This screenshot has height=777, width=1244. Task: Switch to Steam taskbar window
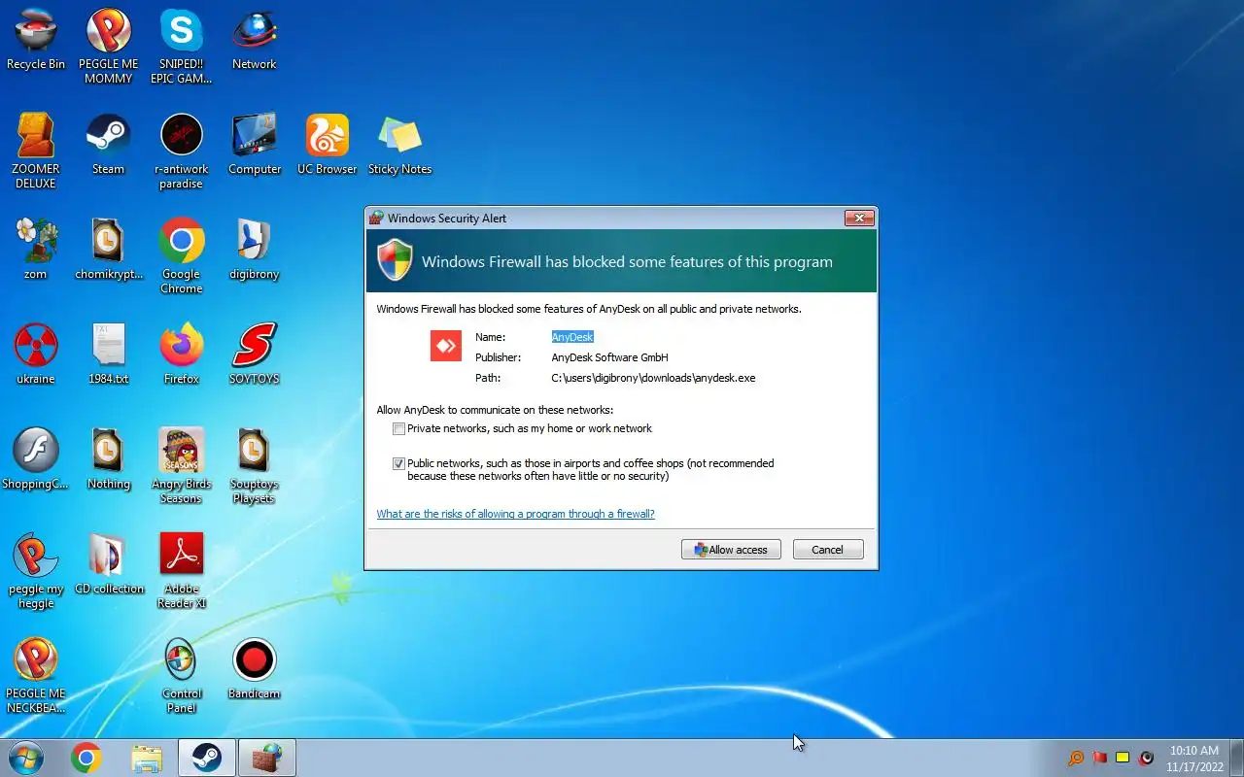(207, 758)
